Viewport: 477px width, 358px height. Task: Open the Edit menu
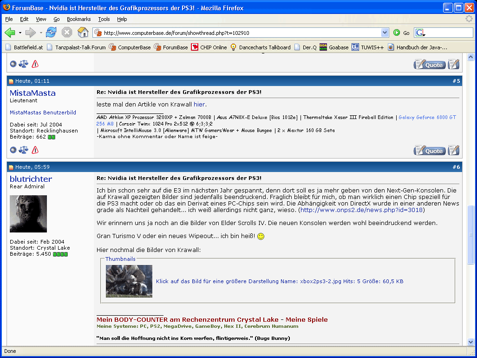24,19
